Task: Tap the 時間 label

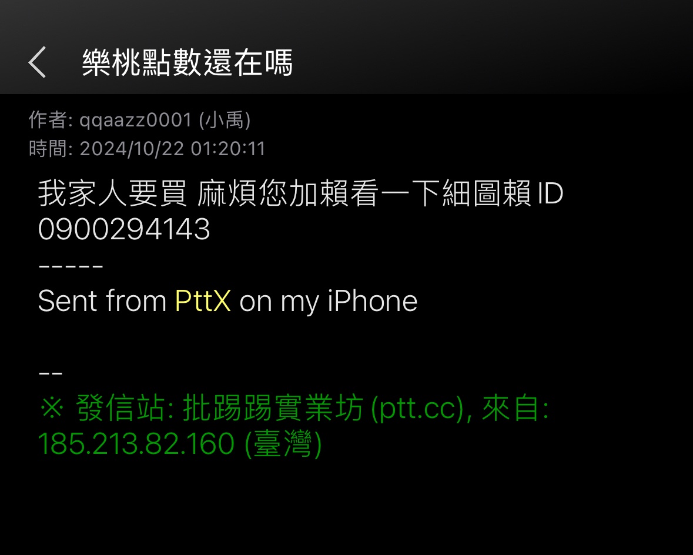Action: click(48, 149)
